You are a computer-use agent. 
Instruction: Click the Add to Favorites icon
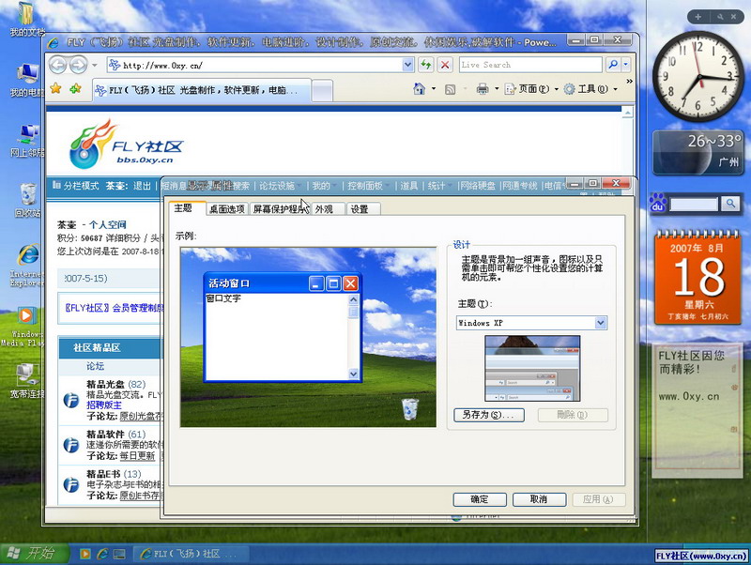pos(75,88)
